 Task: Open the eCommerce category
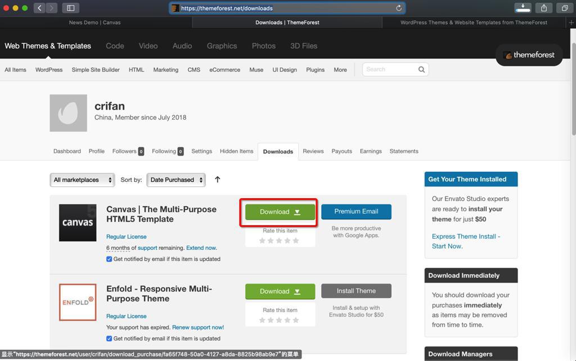point(225,70)
